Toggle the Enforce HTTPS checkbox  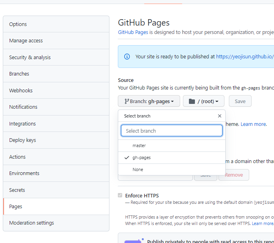(120, 195)
